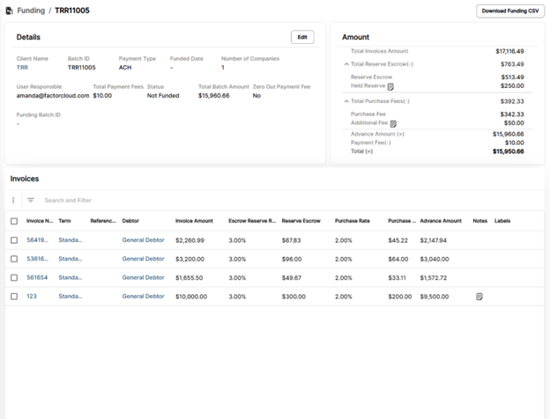Click the Labels column header
This screenshot has width=550, height=419.
pos(502,221)
